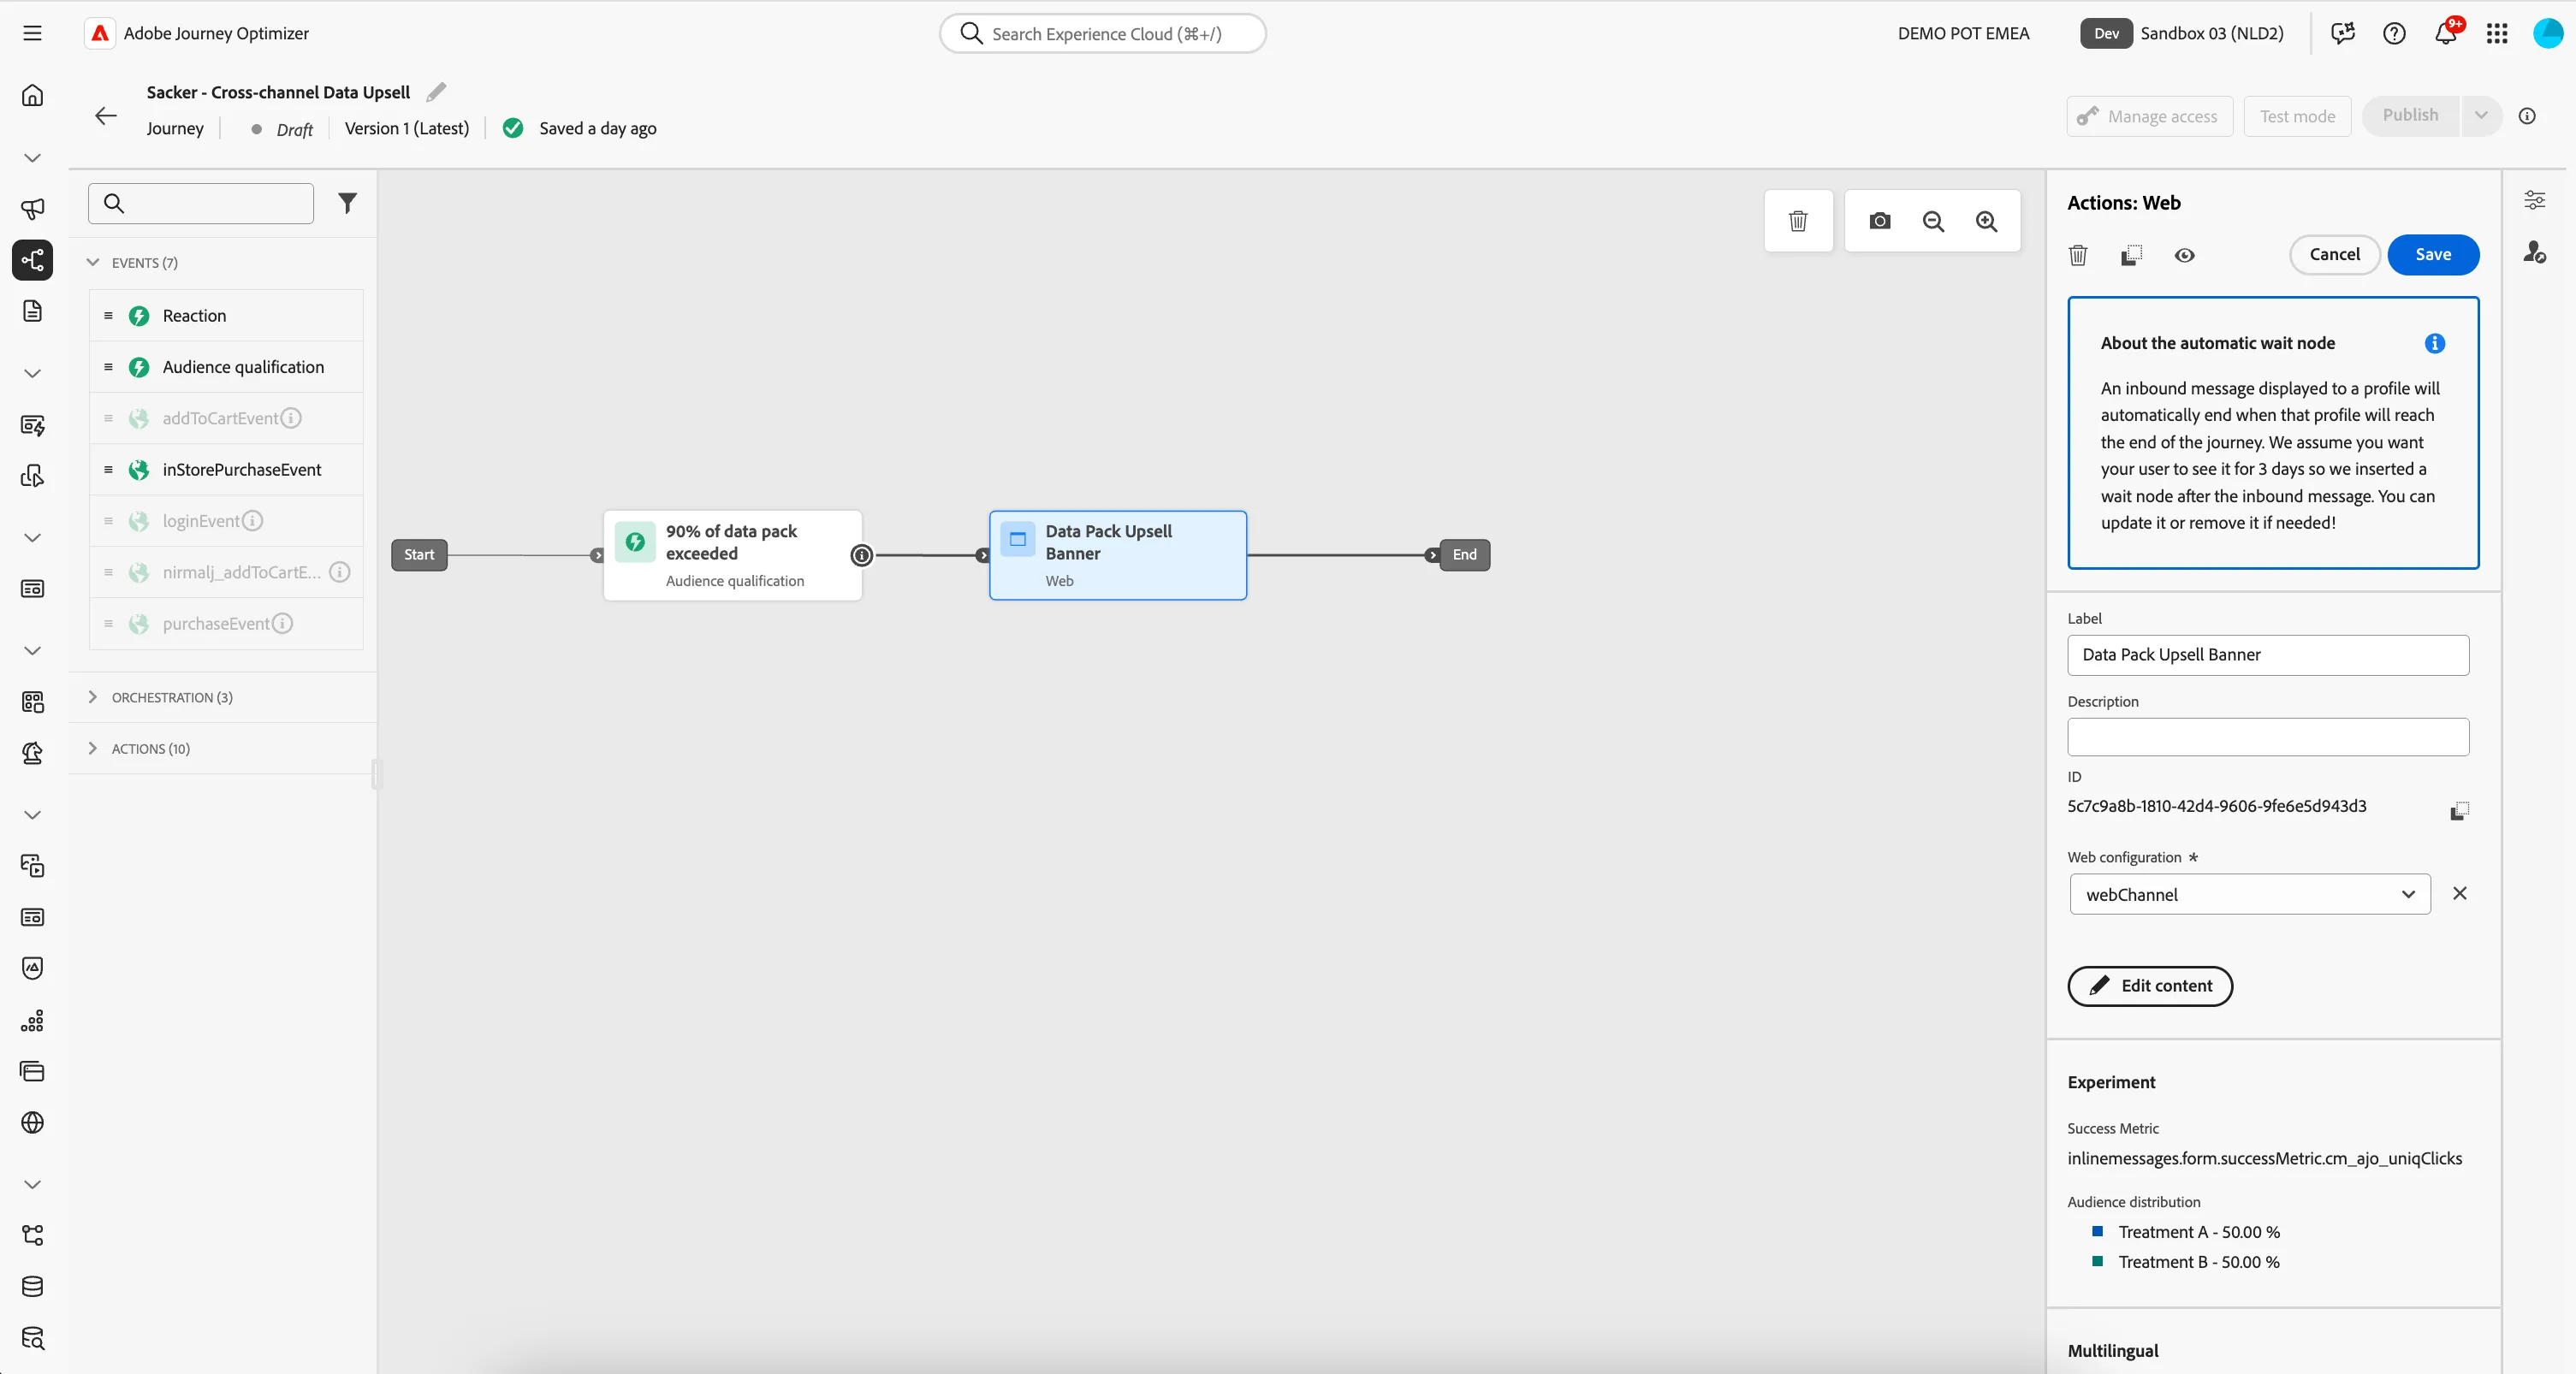Duplicate the Web action
The height and width of the screenshot is (1374, 2576).
2131,255
